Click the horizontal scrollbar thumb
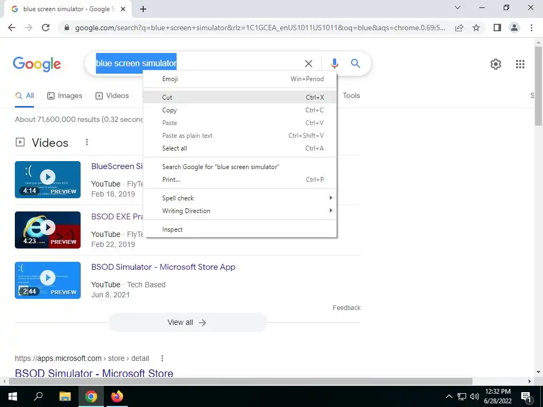This screenshot has width=543, height=407. (240, 381)
